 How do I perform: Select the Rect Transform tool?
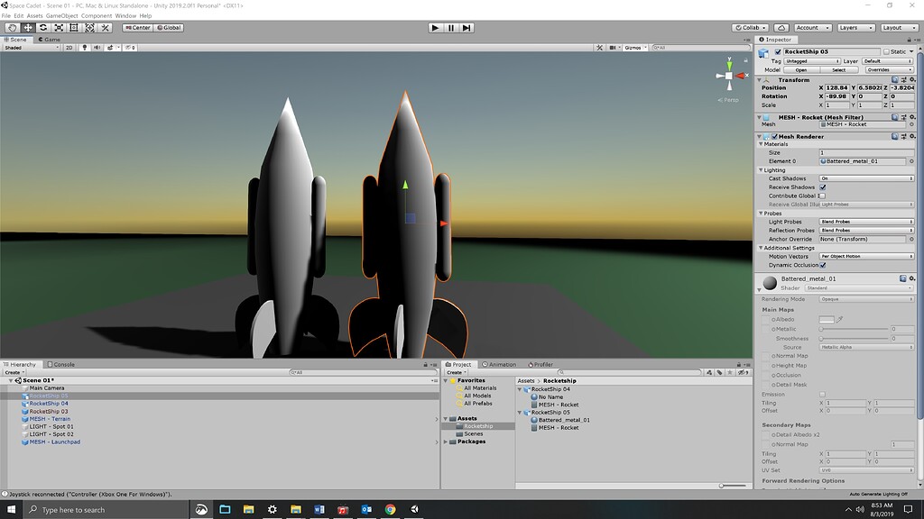[x=74, y=27]
